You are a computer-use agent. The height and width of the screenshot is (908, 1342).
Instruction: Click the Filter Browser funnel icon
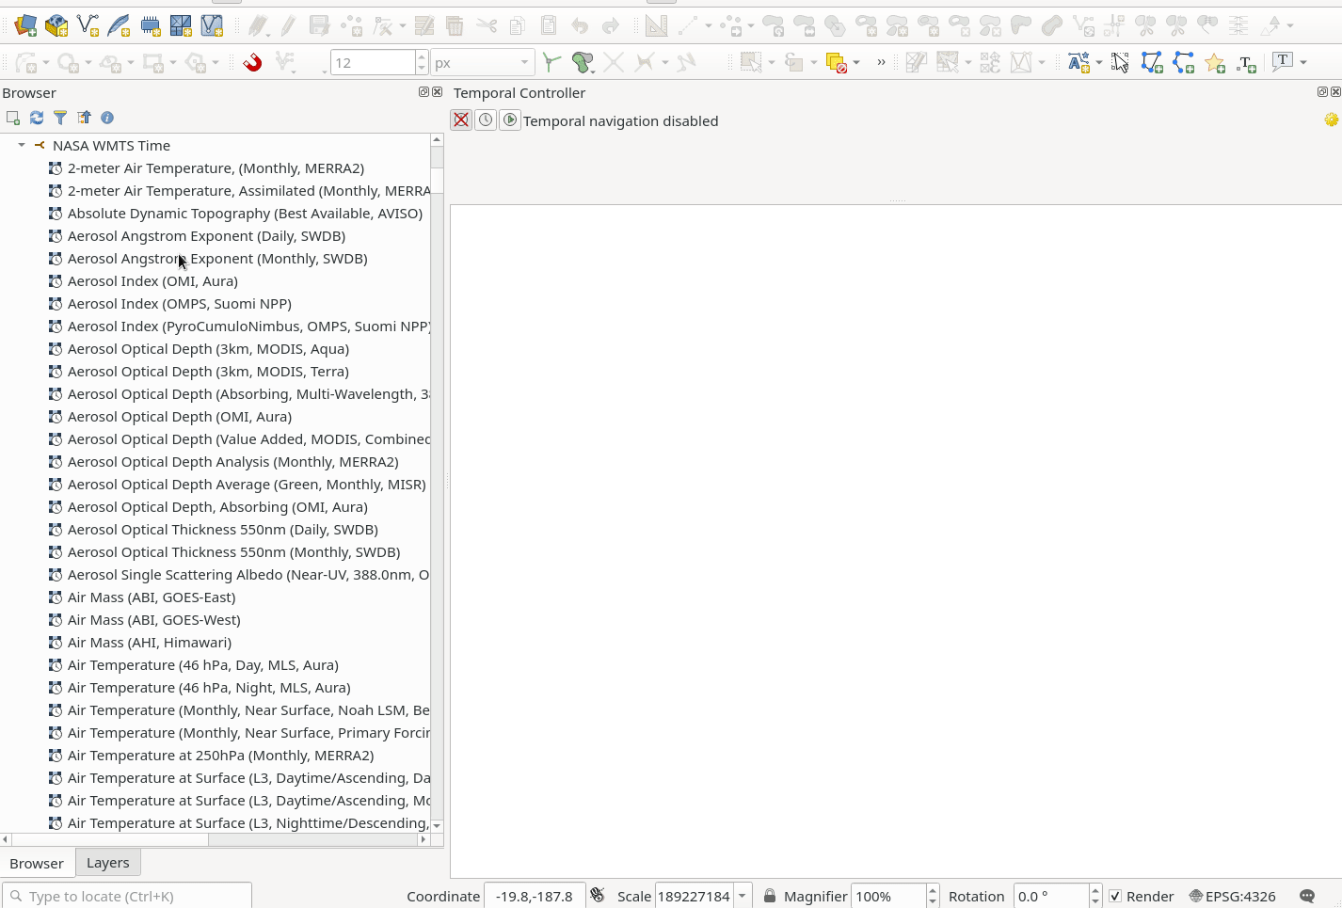(x=60, y=118)
